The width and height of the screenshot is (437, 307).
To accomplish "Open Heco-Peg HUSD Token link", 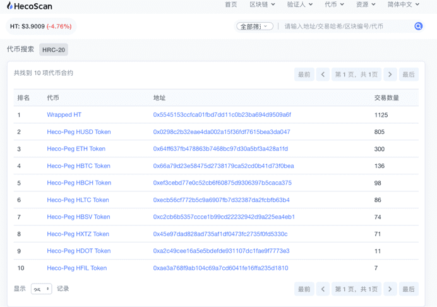I will 79,131.
